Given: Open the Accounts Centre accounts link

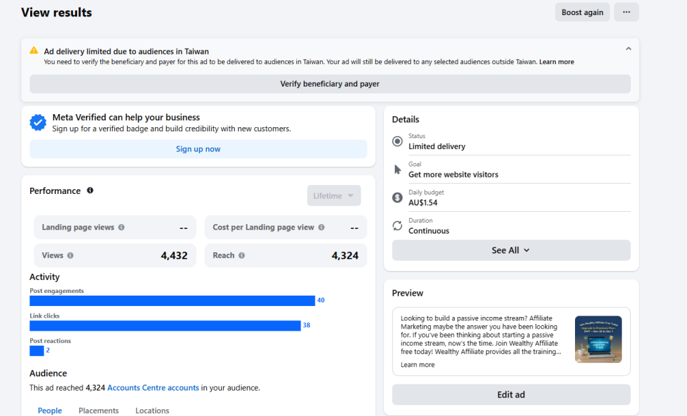Looking at the screenshot, I should click(x=153, y=388).
